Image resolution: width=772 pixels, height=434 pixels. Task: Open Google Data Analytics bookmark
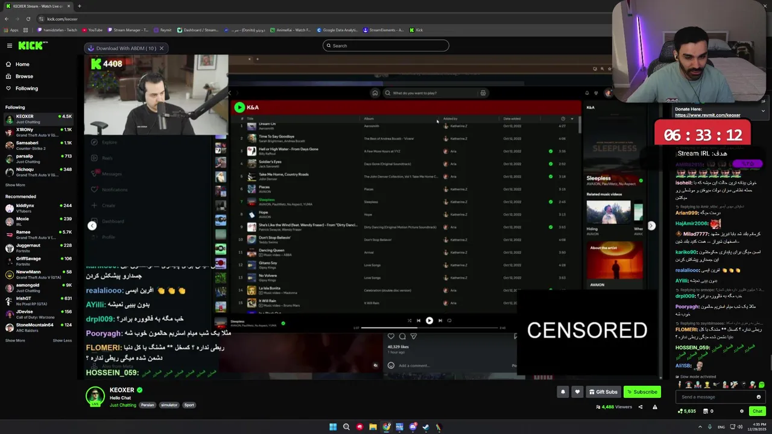pos(337,30)
